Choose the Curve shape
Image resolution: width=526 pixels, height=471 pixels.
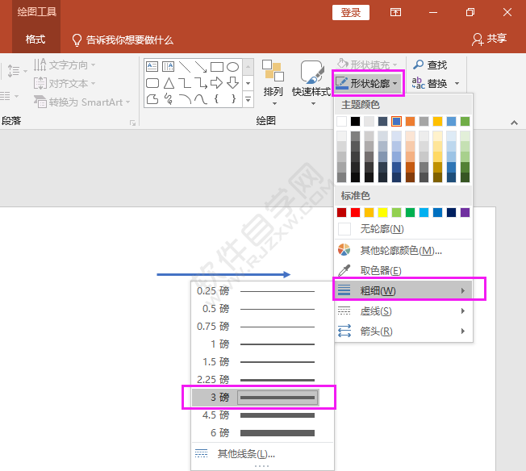tap(201, 99)
